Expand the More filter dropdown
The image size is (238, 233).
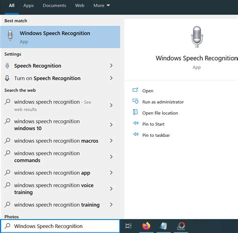[101, 6]
